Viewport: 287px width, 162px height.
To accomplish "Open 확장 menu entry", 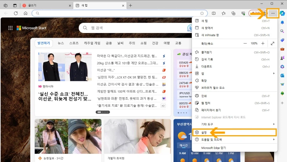I will point(234,81).
